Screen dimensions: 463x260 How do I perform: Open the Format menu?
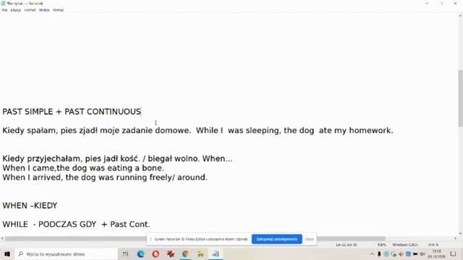30,10
